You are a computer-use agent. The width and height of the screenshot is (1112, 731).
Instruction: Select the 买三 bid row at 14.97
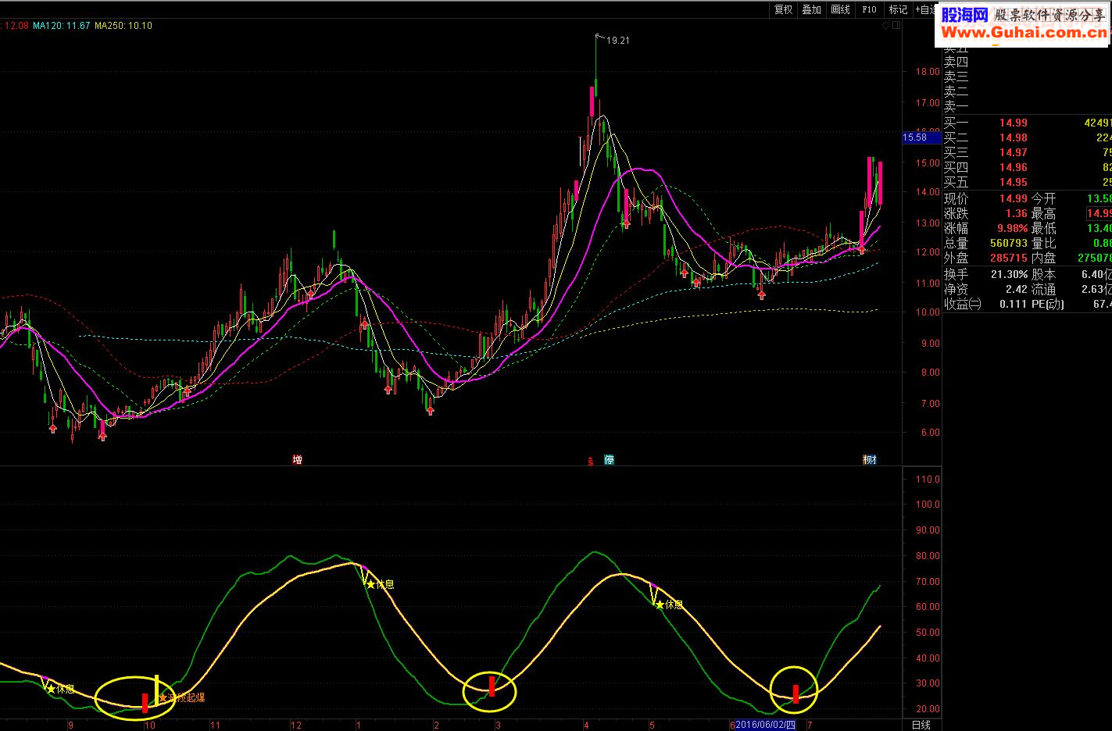(x=1027, y=152)
